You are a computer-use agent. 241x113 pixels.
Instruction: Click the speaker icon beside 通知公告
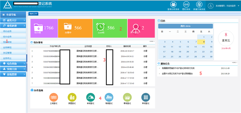[x=159, y=63]
